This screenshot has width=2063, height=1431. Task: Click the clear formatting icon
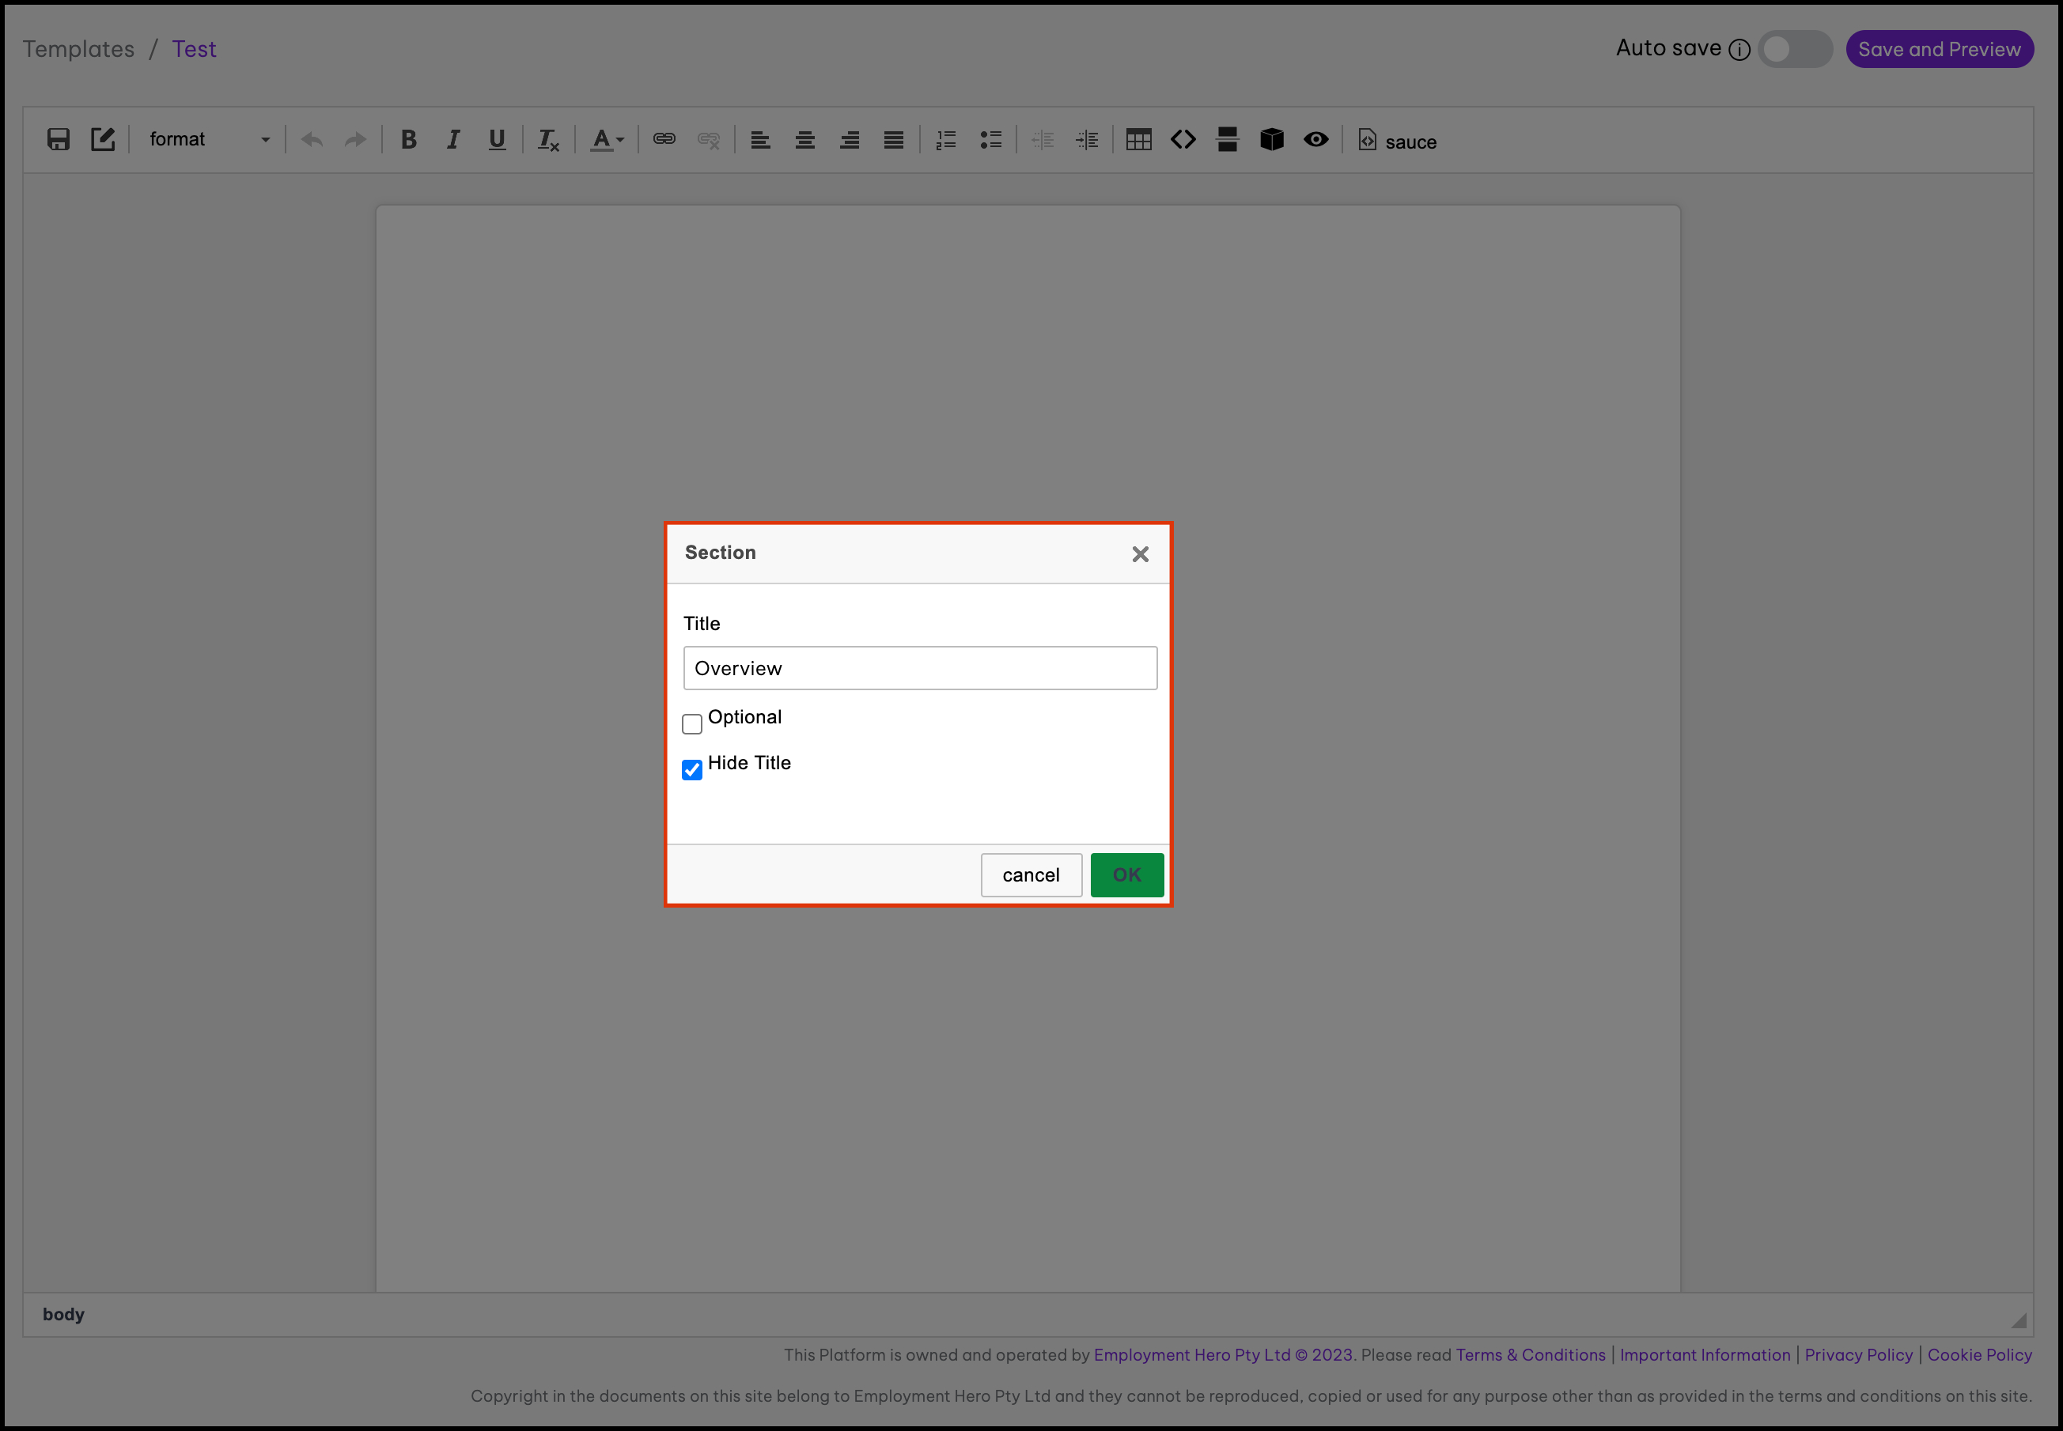pos(548,140)
